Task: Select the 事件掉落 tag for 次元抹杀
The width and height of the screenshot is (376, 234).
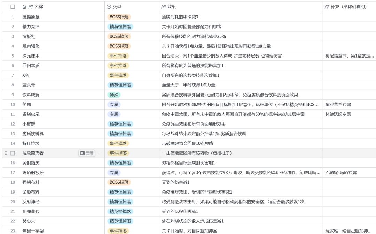Action: [118, 56]
